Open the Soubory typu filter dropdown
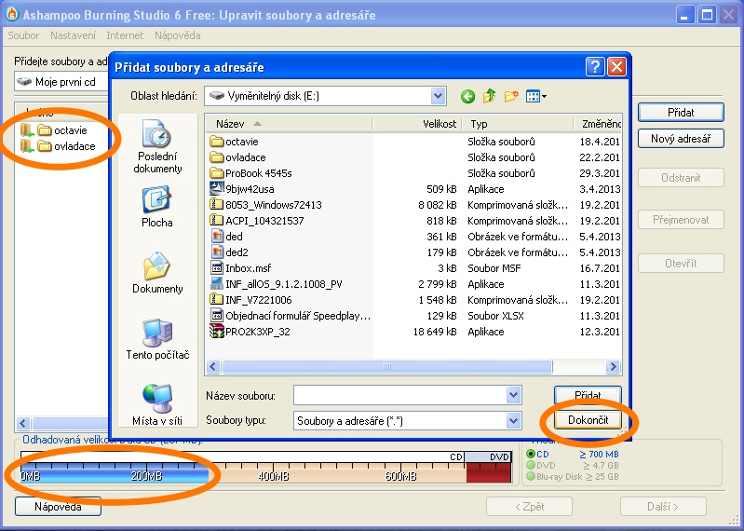The height and width of the screenshot is (531, 744). (514, 421)
